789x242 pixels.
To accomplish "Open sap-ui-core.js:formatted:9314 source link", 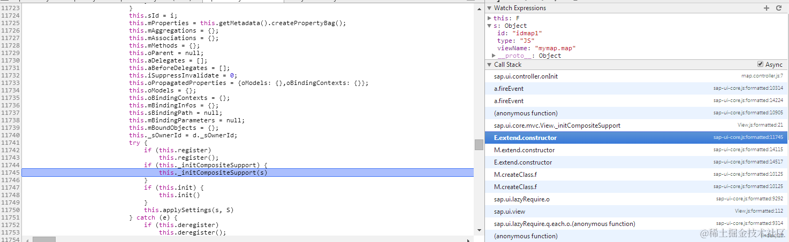I will pos(749,224).
